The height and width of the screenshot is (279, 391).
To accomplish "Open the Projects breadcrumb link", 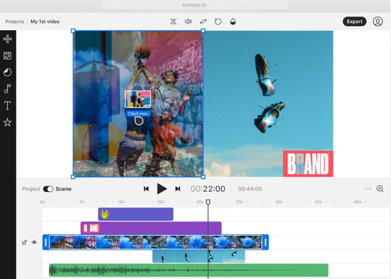I will pos(14,22).
